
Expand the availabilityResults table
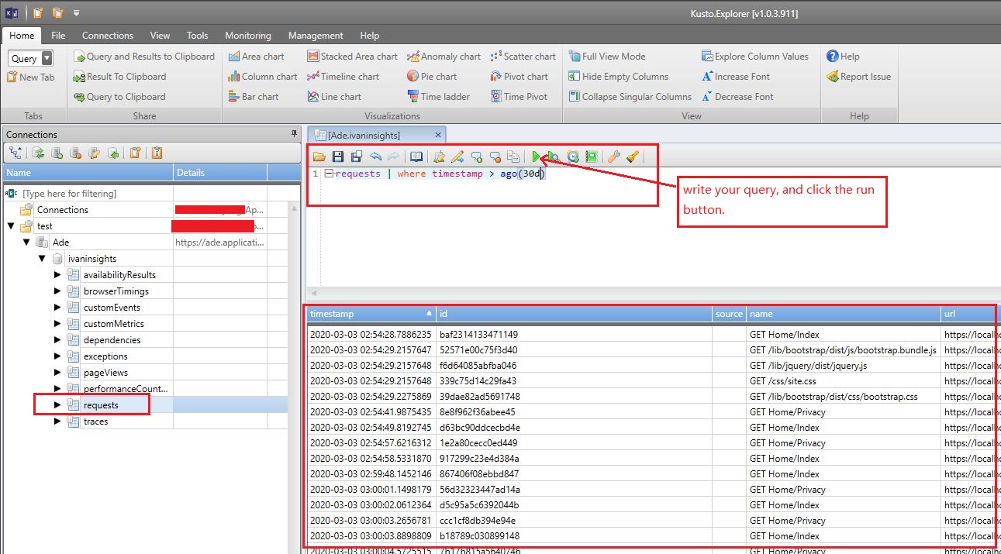tap(57, 275)
